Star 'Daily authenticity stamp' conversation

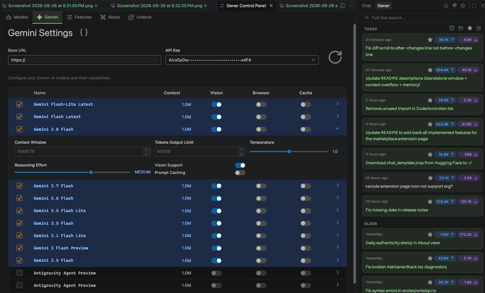click(x=430, y=234)
